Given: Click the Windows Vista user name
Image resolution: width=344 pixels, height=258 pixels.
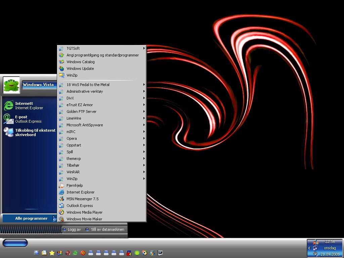Looking at the screenshot, I should click(38, 85).
